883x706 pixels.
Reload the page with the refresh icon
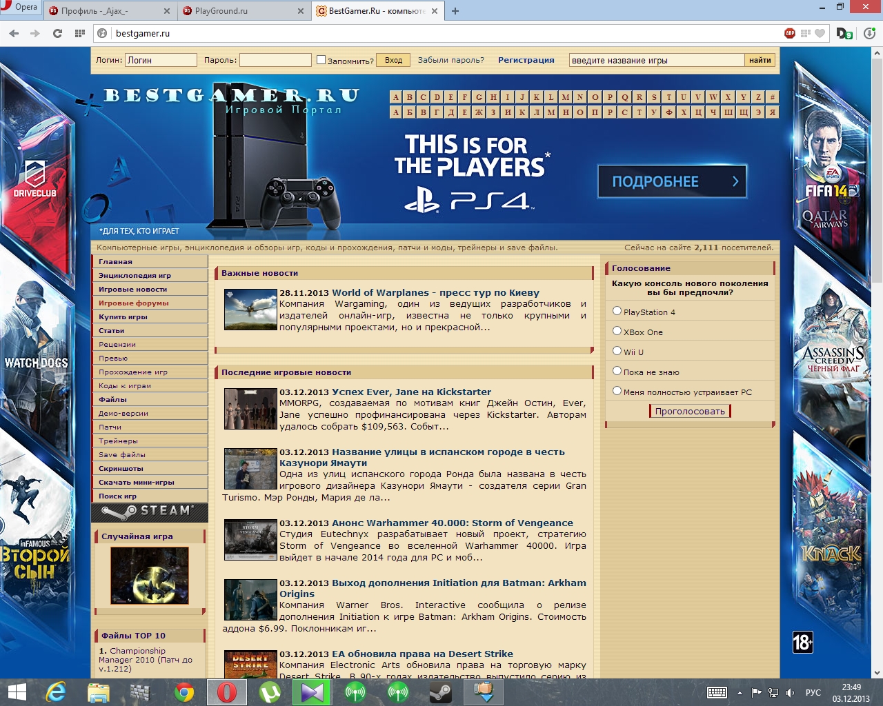(x=57, y=33)
